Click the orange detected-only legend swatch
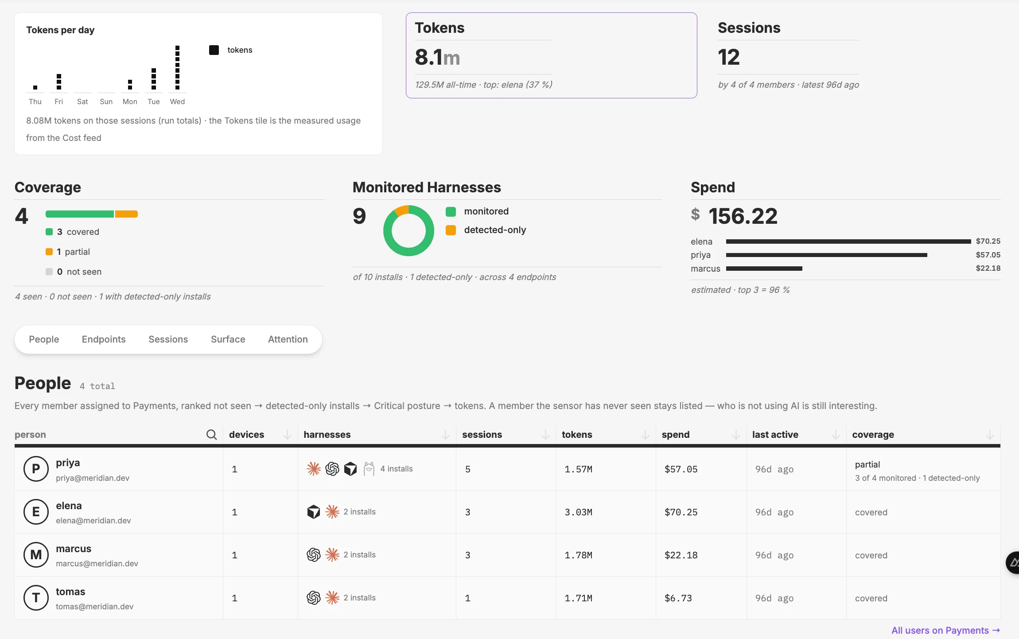Image resolution: width=1019 pixels, height=639 pixels. (x=451, y=230)
